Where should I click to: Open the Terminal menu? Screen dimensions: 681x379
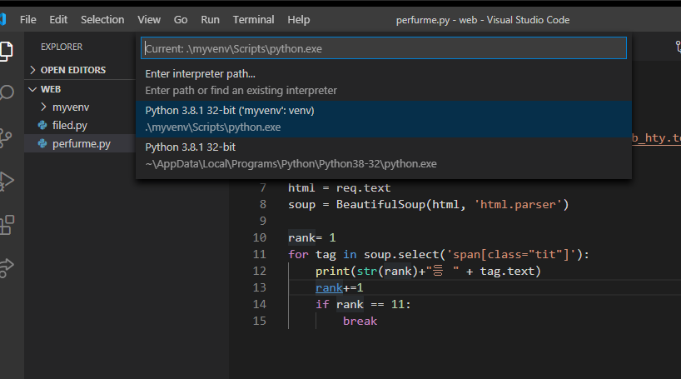(x=253, y=19)
